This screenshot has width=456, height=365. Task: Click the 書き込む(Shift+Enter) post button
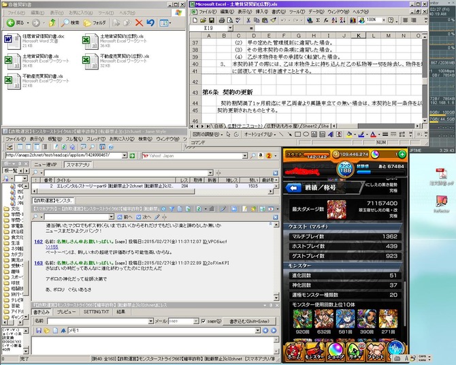point(249,321)
